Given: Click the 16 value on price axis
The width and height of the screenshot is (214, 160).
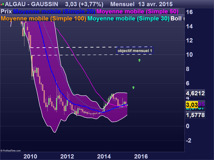Looking at the screenshot, I should pos(189,12).
